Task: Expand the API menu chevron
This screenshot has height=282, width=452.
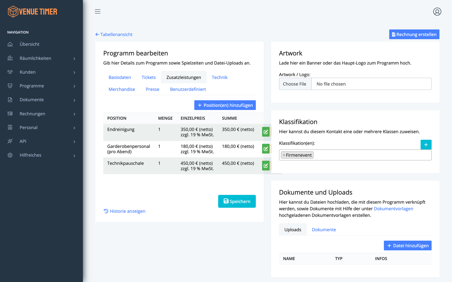Action: click(74, 142)
